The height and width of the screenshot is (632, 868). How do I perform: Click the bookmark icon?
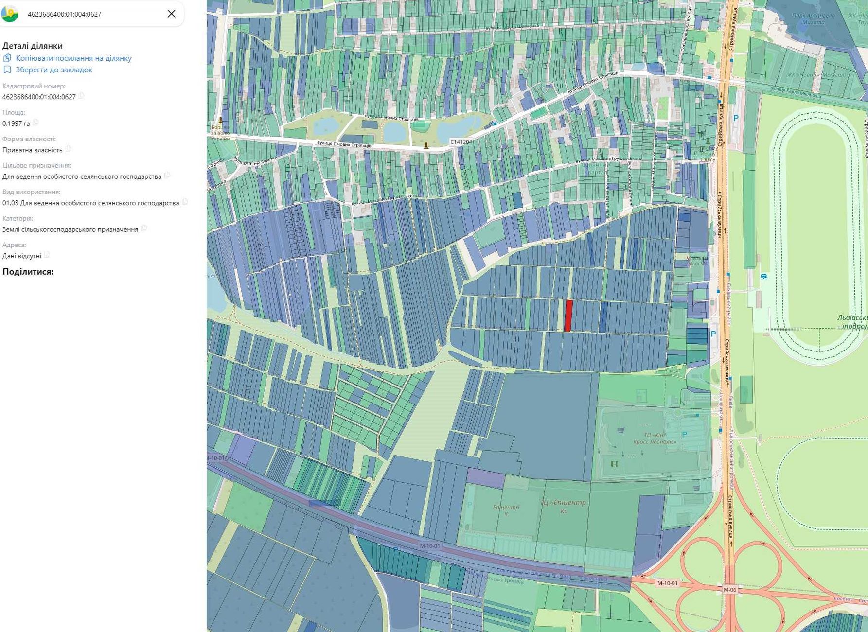pos(7,70)
